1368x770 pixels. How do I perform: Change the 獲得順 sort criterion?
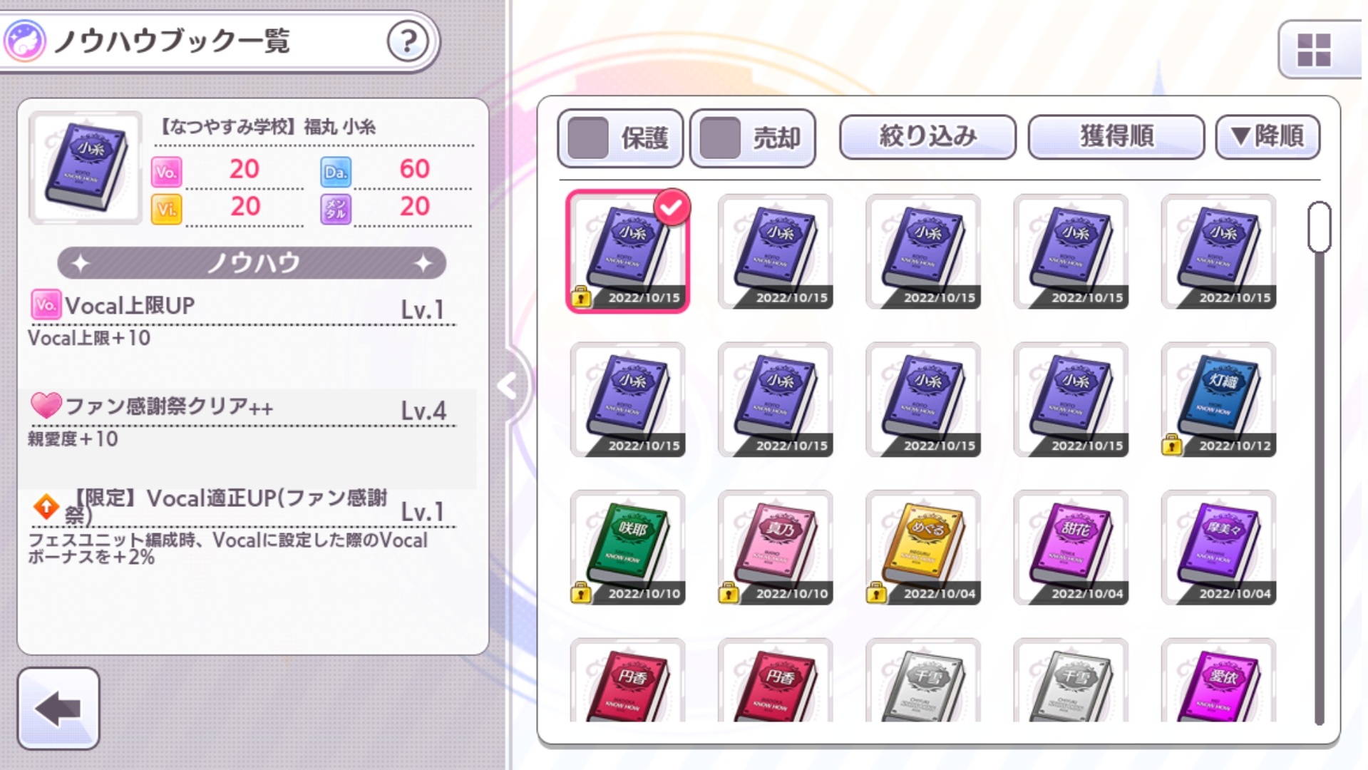click(x=1116, y=136)
